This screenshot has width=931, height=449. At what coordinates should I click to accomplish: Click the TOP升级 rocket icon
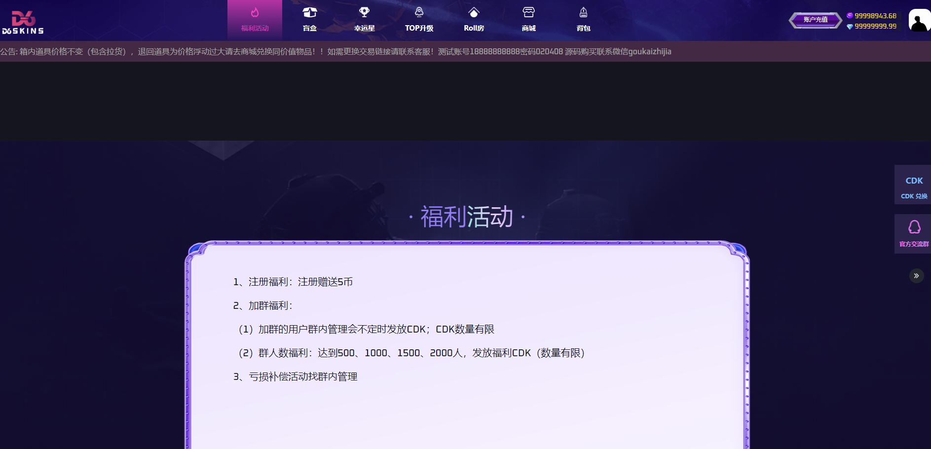click(x=419, y=12)
